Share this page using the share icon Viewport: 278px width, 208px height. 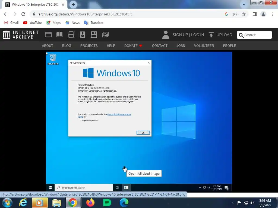(235, 14)
